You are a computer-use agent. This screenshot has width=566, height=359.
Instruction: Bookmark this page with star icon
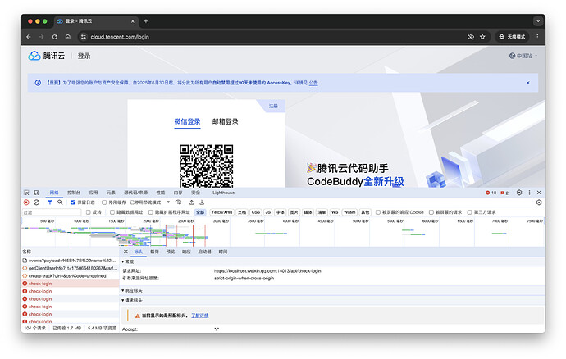coord(482,37)
